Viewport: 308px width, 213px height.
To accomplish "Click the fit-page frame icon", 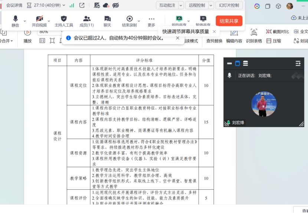I will [x=52, y=41].
